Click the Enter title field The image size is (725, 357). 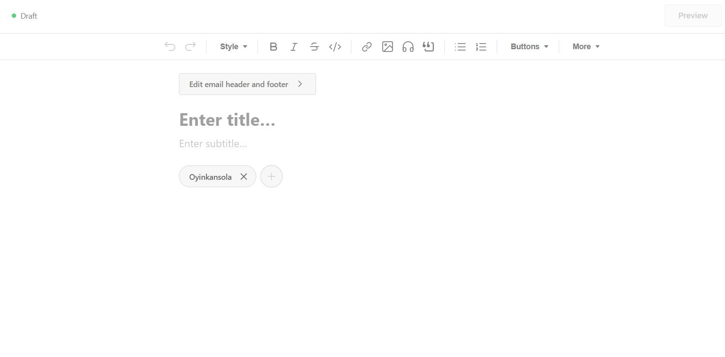pos(227,120)
